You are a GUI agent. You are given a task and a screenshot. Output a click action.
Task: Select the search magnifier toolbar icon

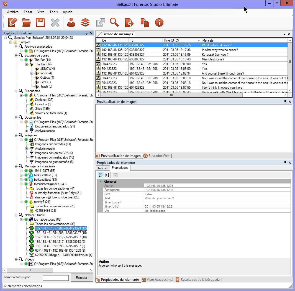(114, 22)
